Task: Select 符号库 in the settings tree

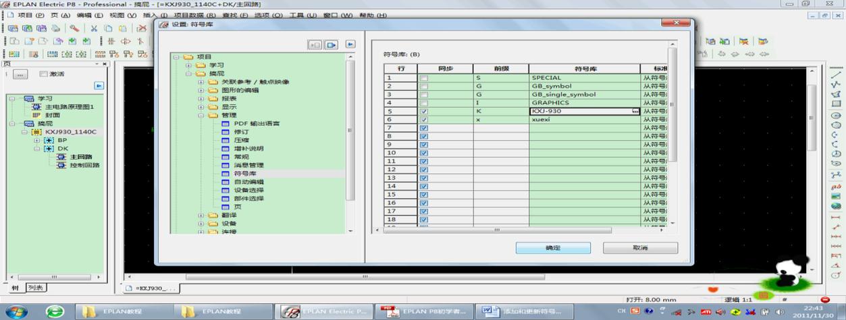Action: coord(245,173)
